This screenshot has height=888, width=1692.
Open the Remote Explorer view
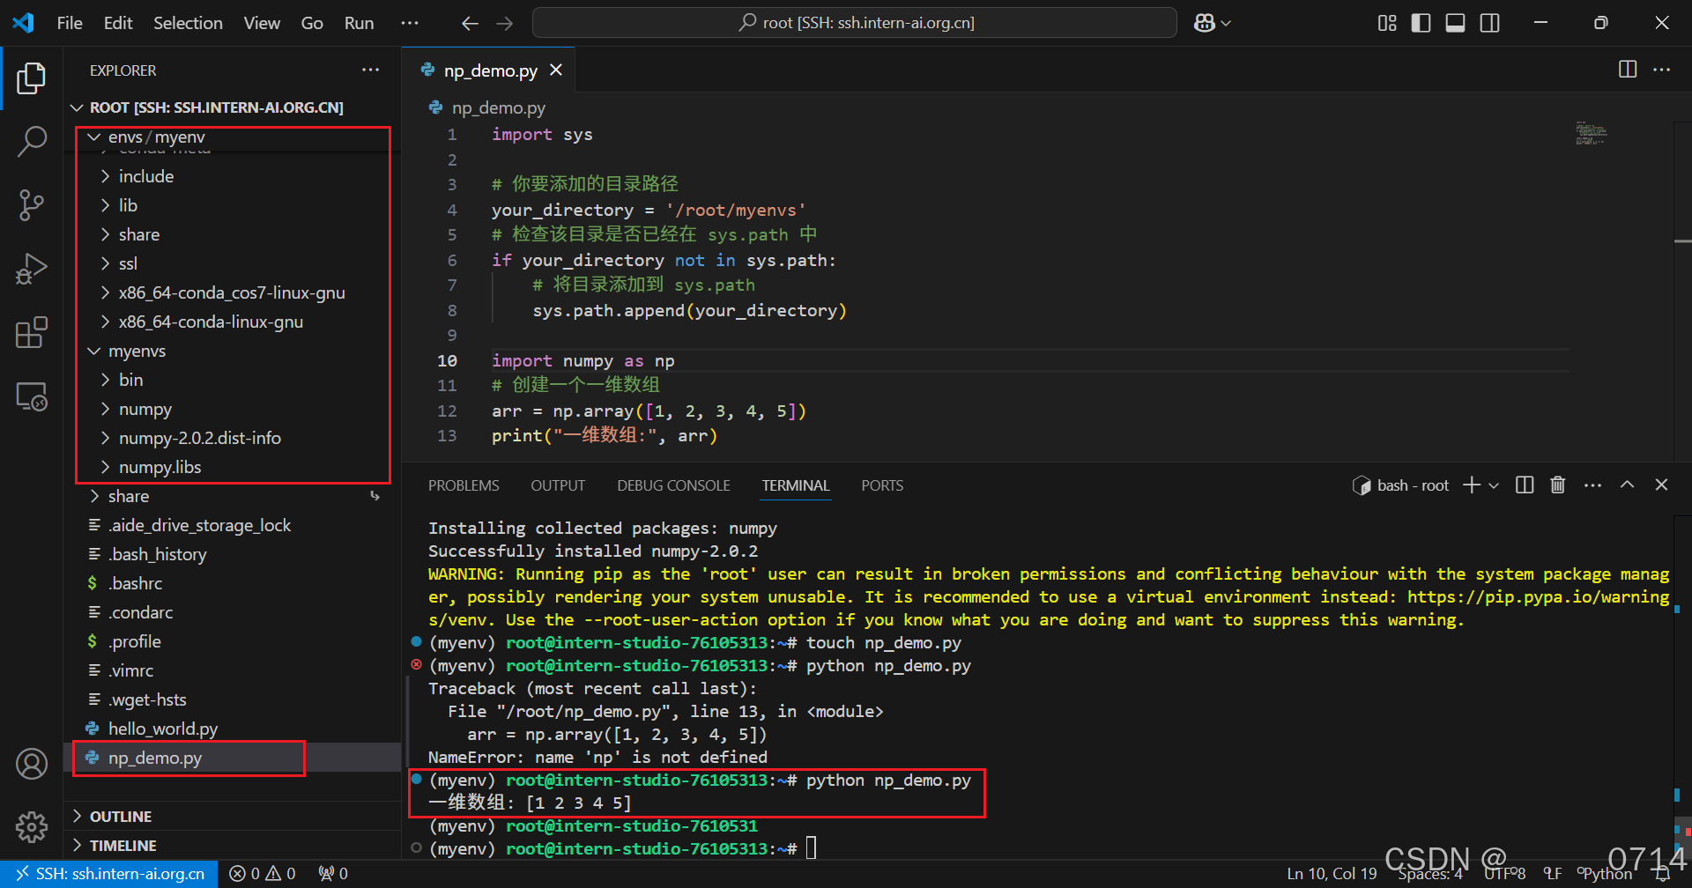coord(32,396)
